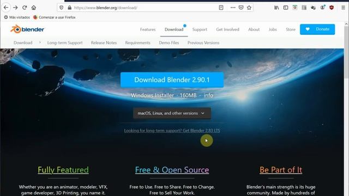Follow the Get Blender 2.83 LTS link

pyautogui.click(x=172, y=131)
